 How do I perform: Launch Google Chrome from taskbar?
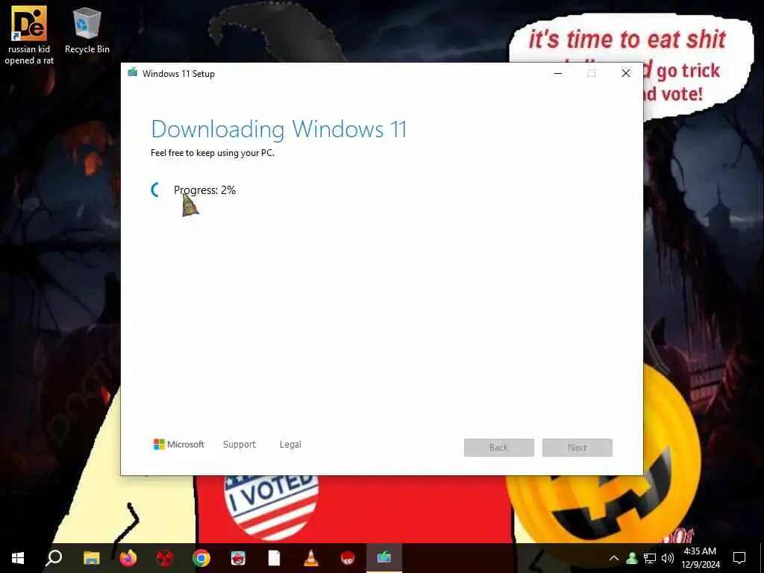pos(201,558)
